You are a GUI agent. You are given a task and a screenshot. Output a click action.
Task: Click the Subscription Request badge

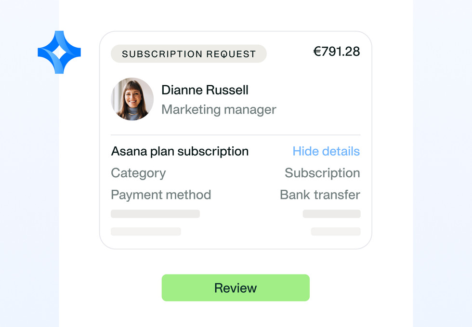coord(189,54)
